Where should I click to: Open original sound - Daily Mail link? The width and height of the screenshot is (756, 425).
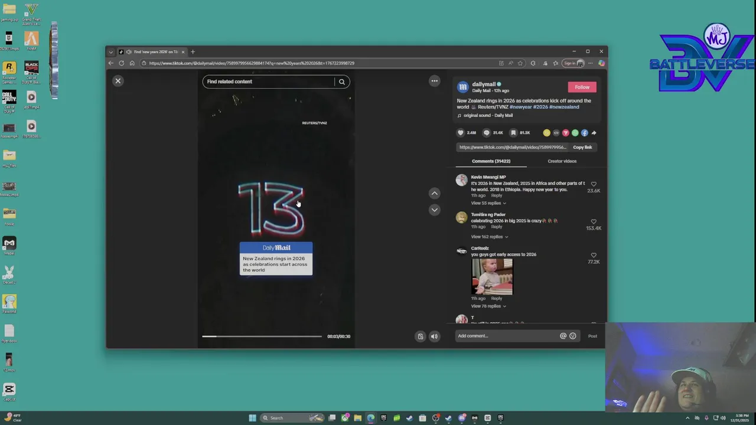click(x=488, y=115)
